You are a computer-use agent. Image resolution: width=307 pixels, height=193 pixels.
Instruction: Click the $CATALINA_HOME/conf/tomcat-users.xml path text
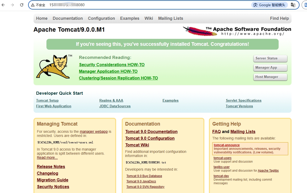tap(65, 142)
